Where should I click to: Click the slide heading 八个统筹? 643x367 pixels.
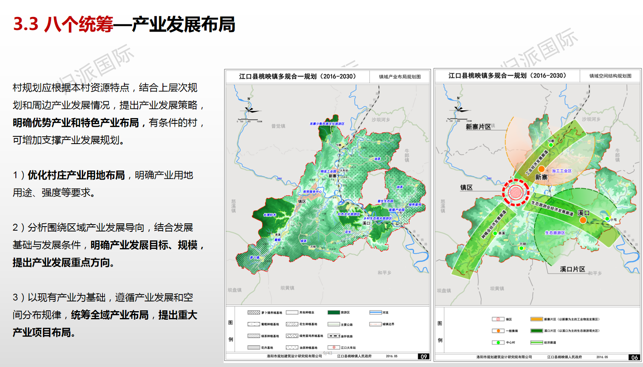point(79,24)
